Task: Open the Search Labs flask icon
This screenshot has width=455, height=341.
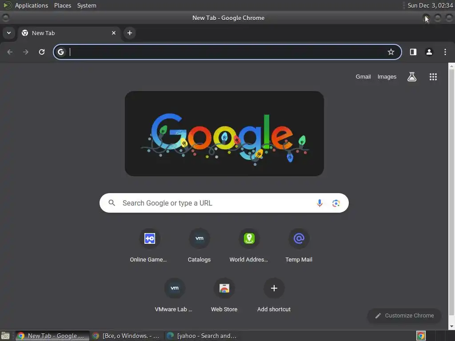Action: click(412, 77)
